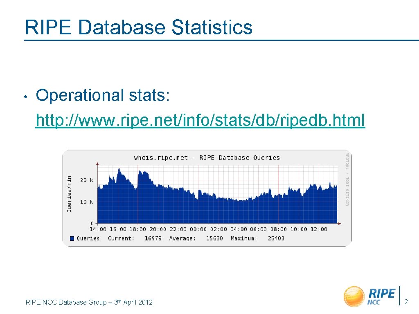
Task: Click the RIPE Database Queries graph
Action: tap(207, 198)
